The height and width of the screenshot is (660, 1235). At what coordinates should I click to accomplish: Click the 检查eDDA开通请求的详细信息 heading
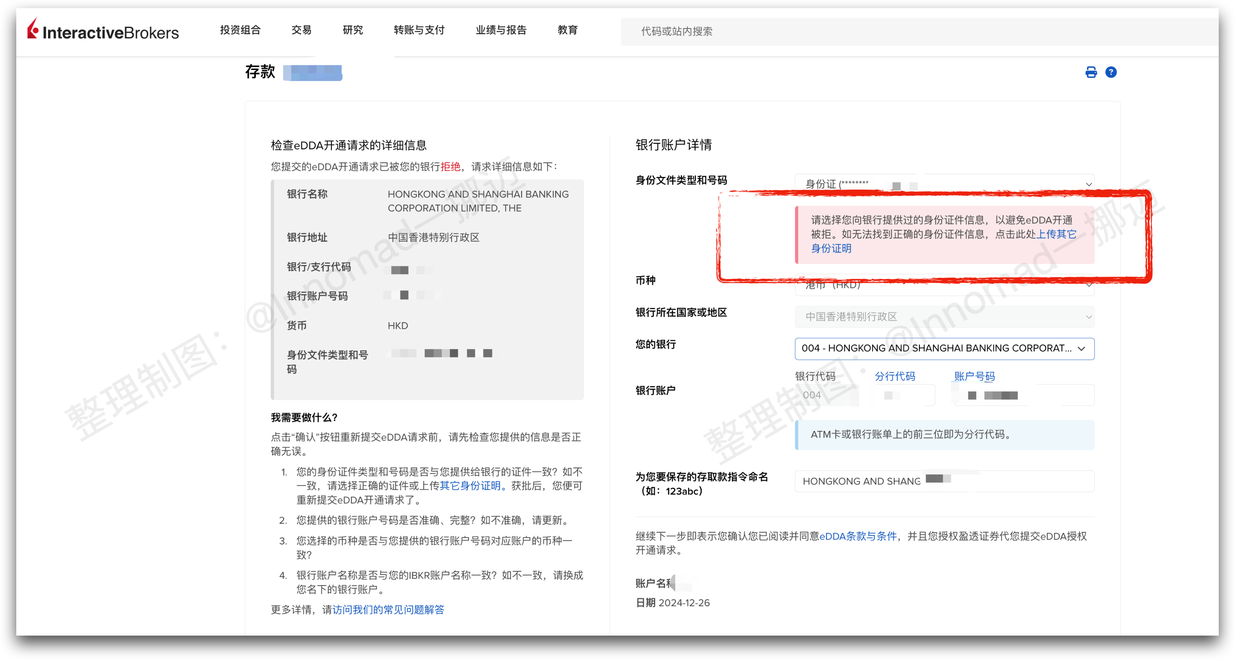(349, 145)
